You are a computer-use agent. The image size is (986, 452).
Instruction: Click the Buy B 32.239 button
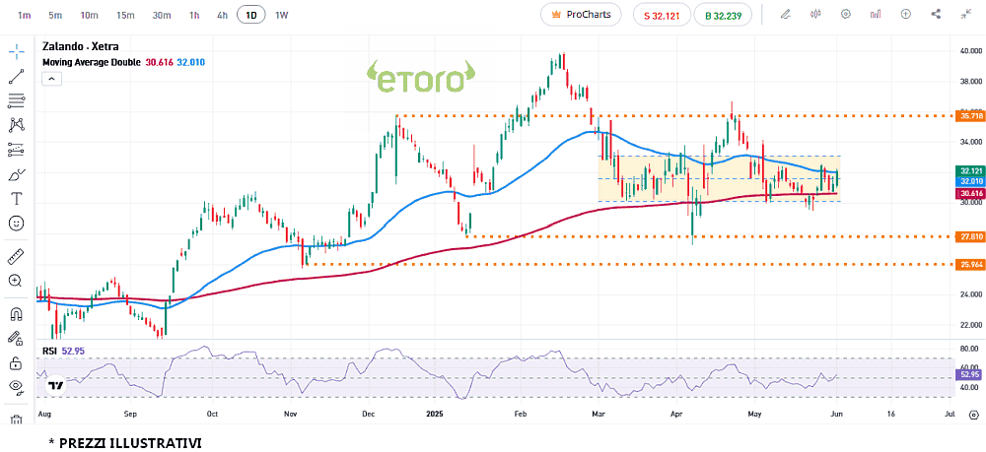pos(723,15)
